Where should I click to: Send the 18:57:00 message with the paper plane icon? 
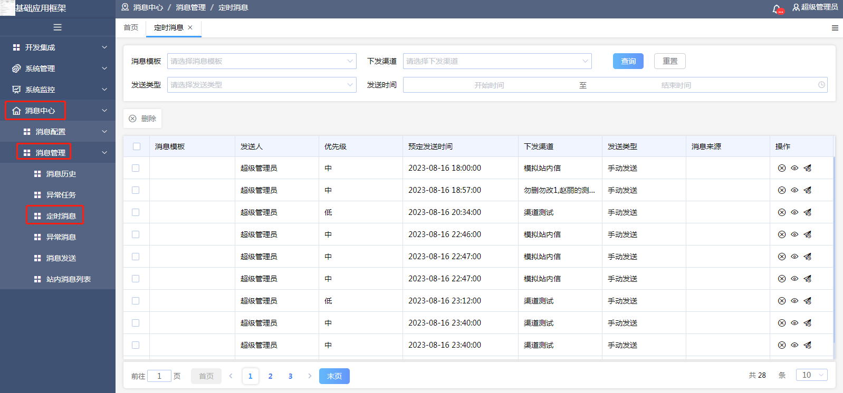coord(807,190)
